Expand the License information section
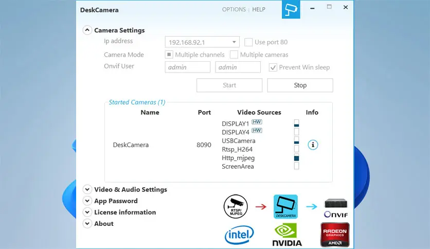This screenshot has height=249, width=430. 87,212
